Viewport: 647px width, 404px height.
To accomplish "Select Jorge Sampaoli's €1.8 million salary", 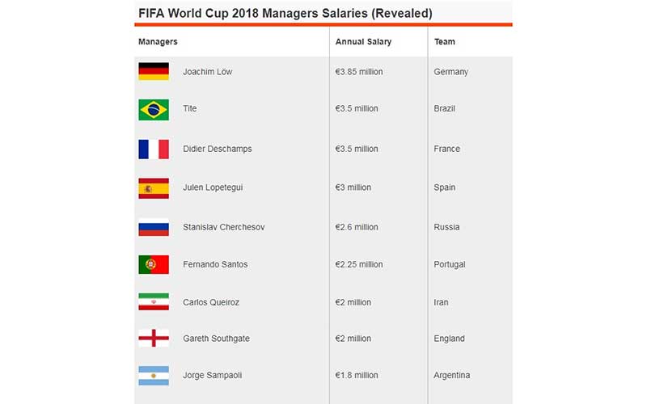I will click(x=357, y=375).
